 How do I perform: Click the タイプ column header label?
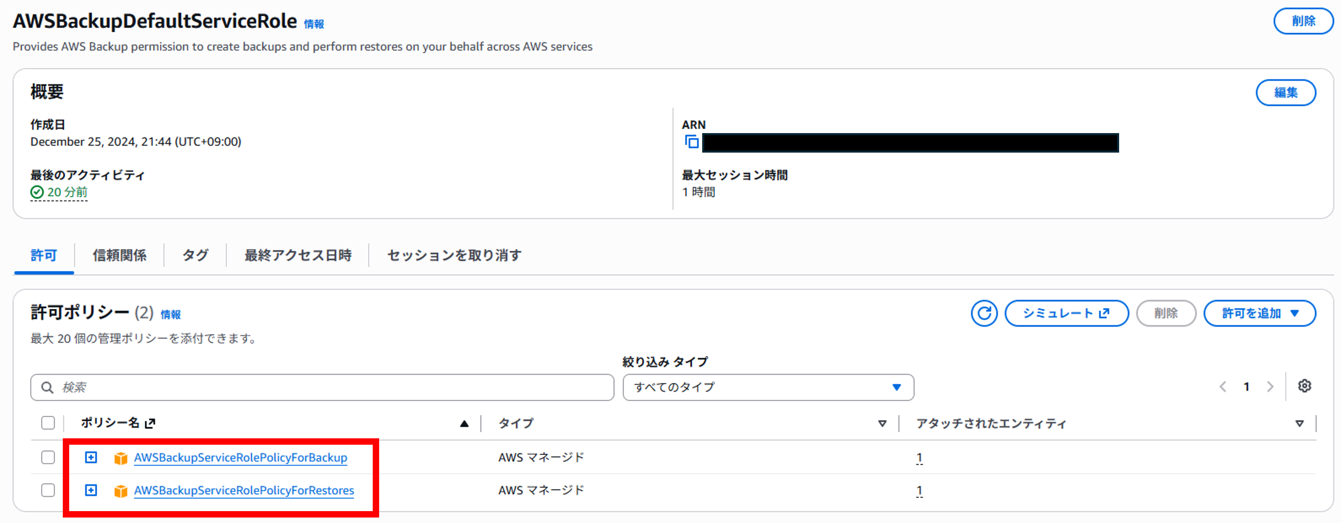pos(516,424)
